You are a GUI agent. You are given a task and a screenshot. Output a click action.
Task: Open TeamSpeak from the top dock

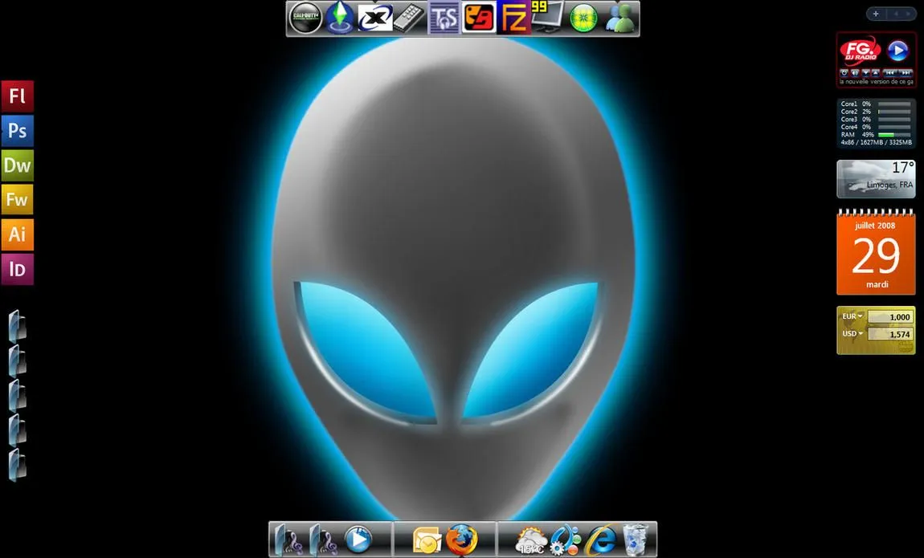pyautogui.click(x=443, y=17)
